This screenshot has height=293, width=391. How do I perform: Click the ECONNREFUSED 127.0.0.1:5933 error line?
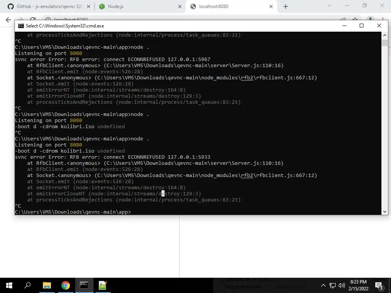coord(113,157)
